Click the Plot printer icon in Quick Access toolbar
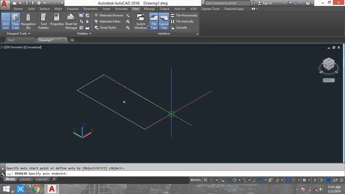 tap(39, 3)
